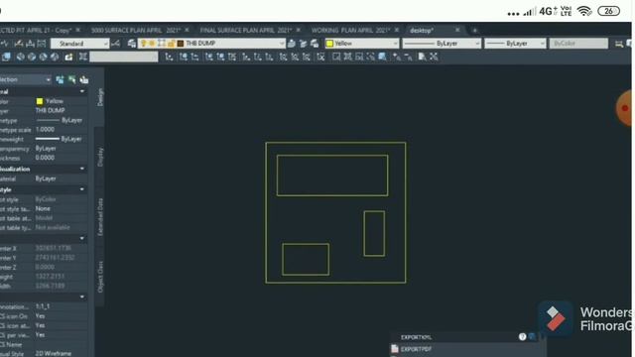Open Layer Properties Manager icon beside the layer dropdown
This screenshot has height=357, width=635.
(x=132, y=44)
